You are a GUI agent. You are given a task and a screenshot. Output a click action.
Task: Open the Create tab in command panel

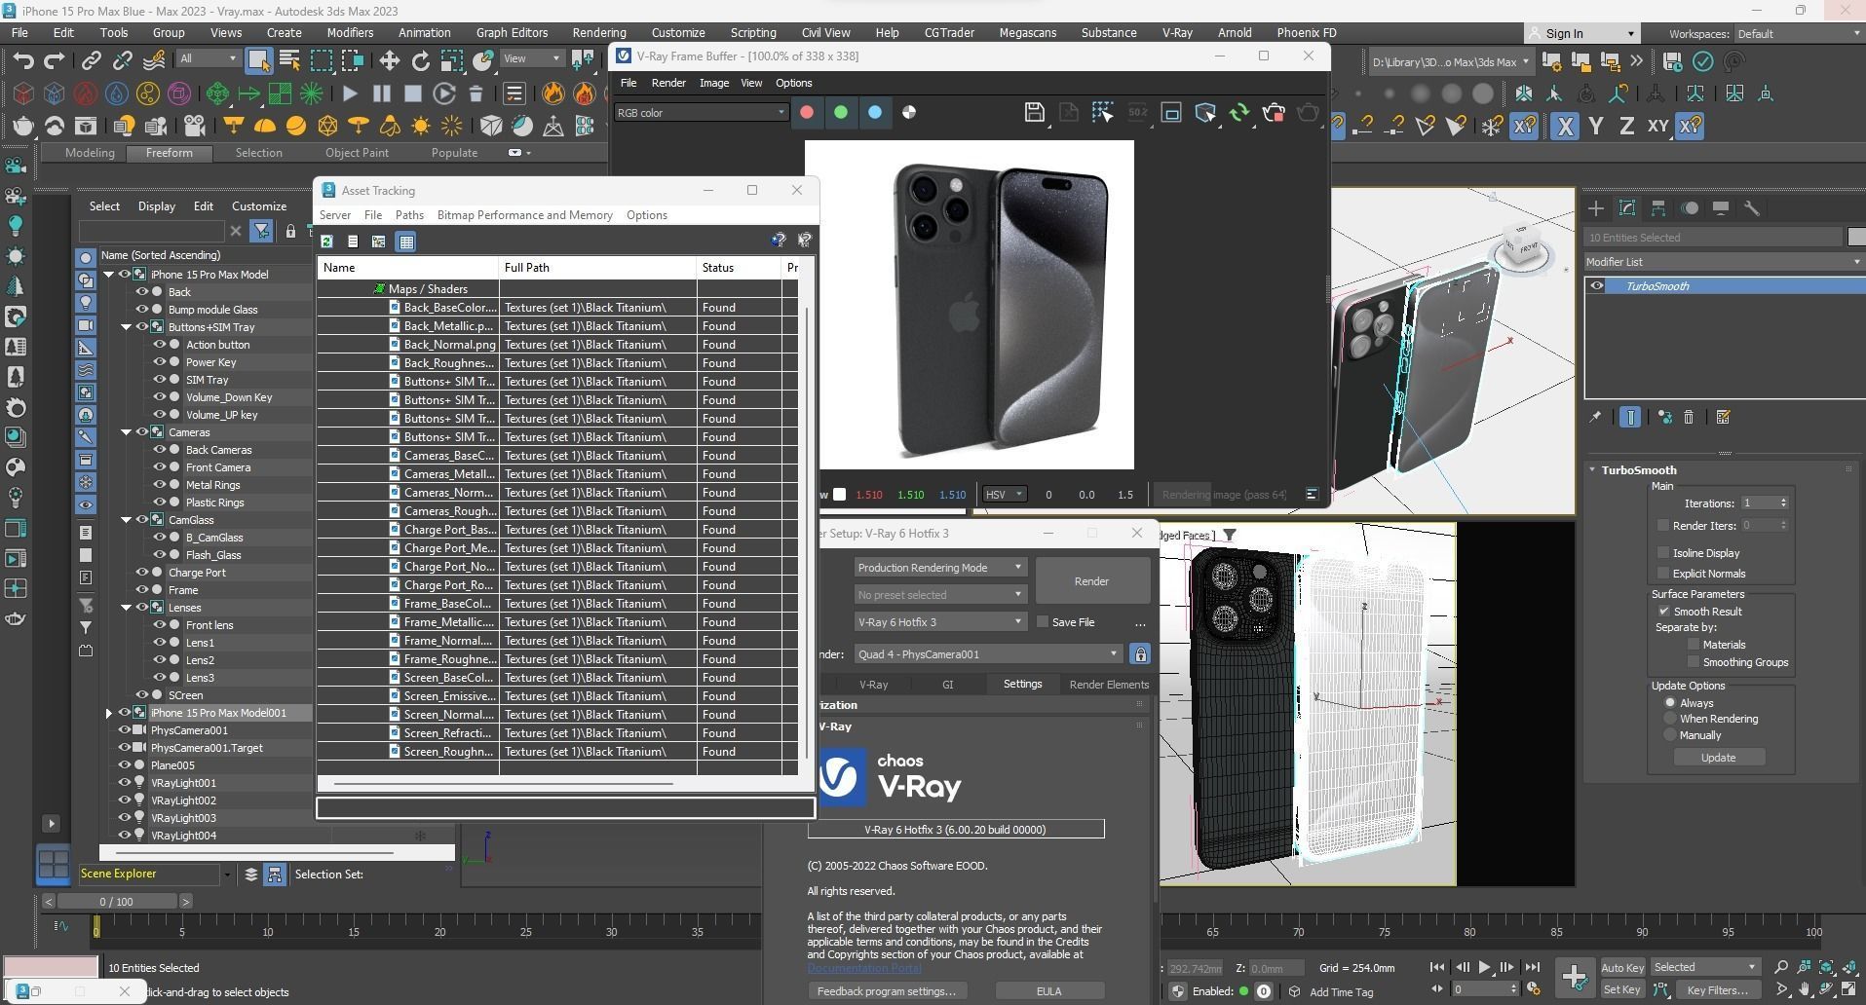1596,208
